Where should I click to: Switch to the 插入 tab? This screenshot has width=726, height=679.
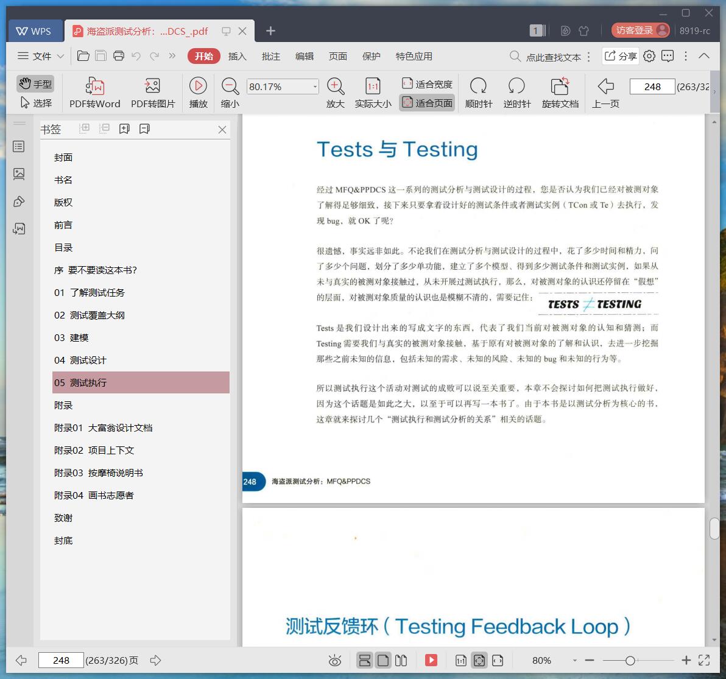(x=237, y=56)
